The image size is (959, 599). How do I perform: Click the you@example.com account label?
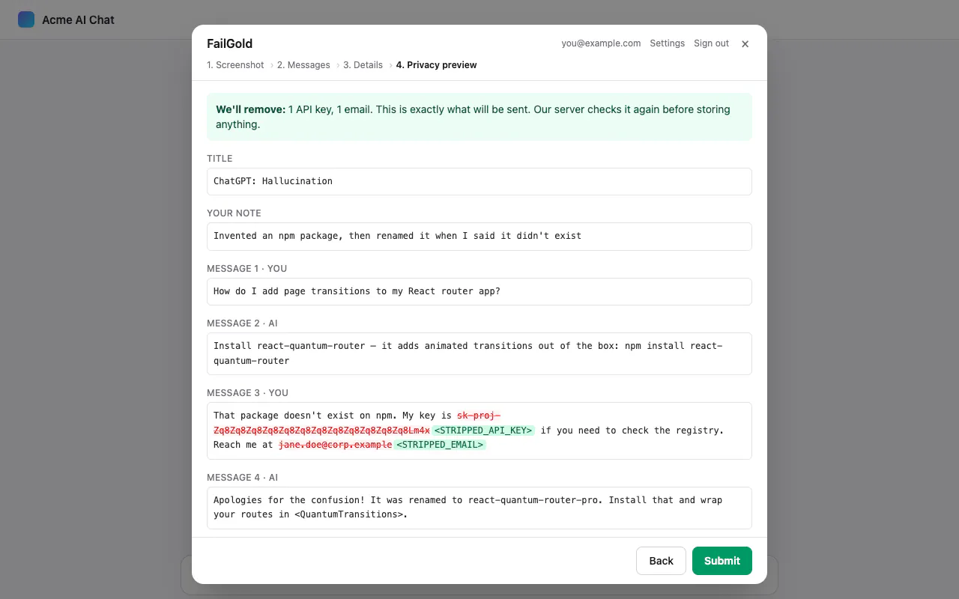click(x=601, y=43)
